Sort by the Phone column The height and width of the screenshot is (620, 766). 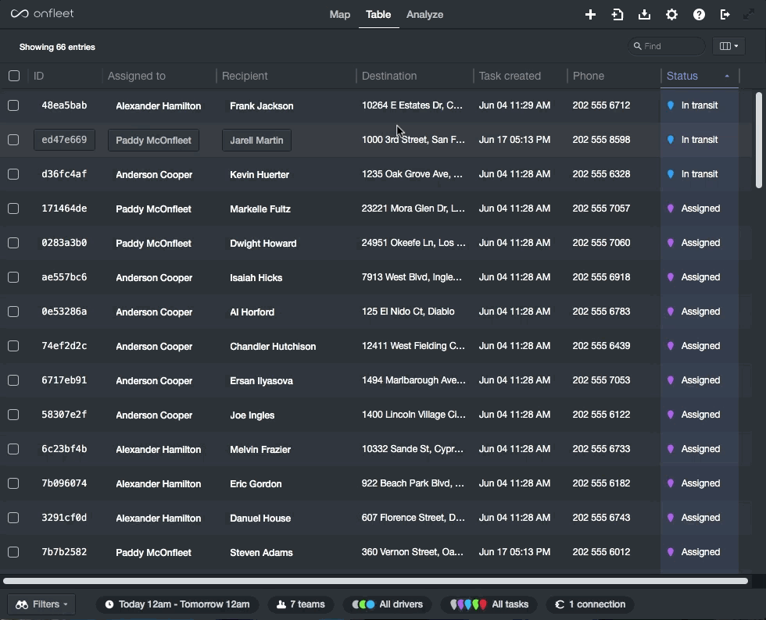click(588, 76)
